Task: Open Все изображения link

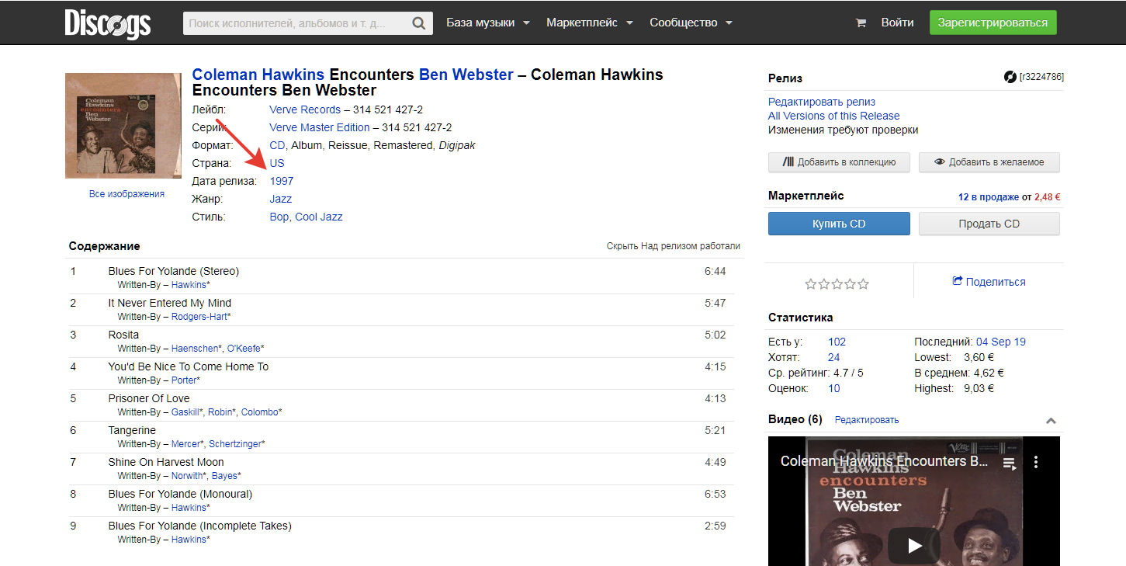Action: coord(126,194)
